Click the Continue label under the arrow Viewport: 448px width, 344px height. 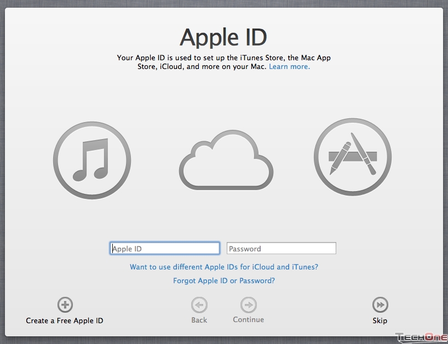click(248, 320)
